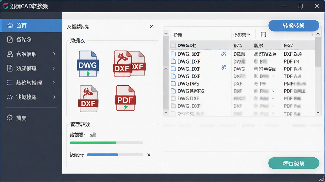Open the dropdown arrow in the TDF A.4 row
This screenshot has width=325, height=182.
pos(273,76)
